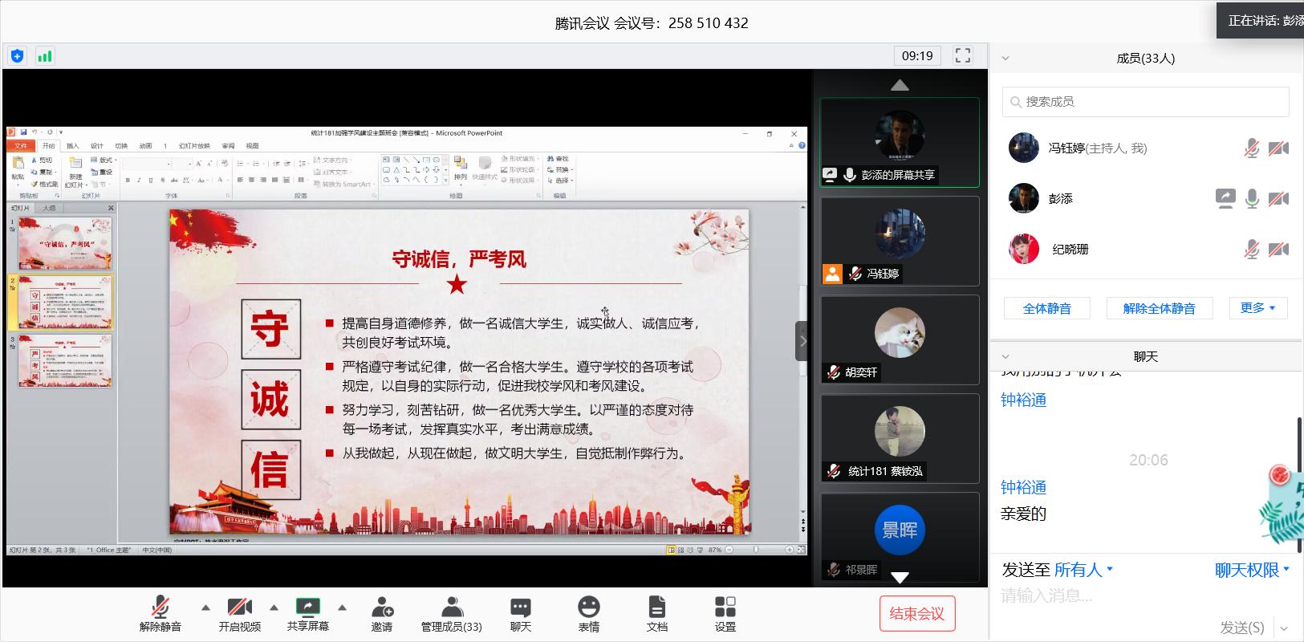Collapse the 成员(33人) panel header chevron
This screenshot has height=642, width=1304.
click(x=1005, y=59)
